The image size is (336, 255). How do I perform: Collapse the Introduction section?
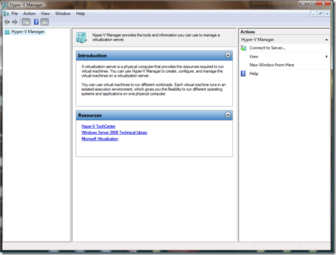228,55
